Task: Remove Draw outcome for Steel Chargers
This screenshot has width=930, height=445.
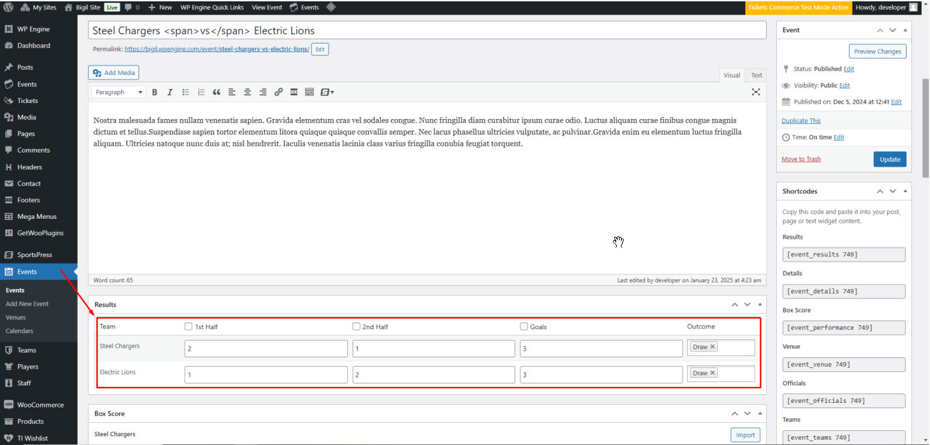Action: click(x=713, y=347)
